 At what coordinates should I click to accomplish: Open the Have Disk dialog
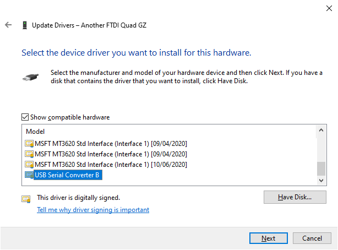click(x=295, y=197)
